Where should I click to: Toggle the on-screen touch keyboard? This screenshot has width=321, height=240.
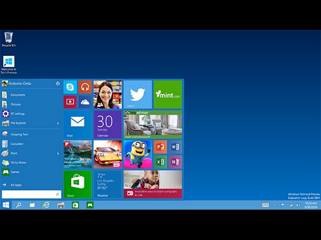click(x=265, y=205)
